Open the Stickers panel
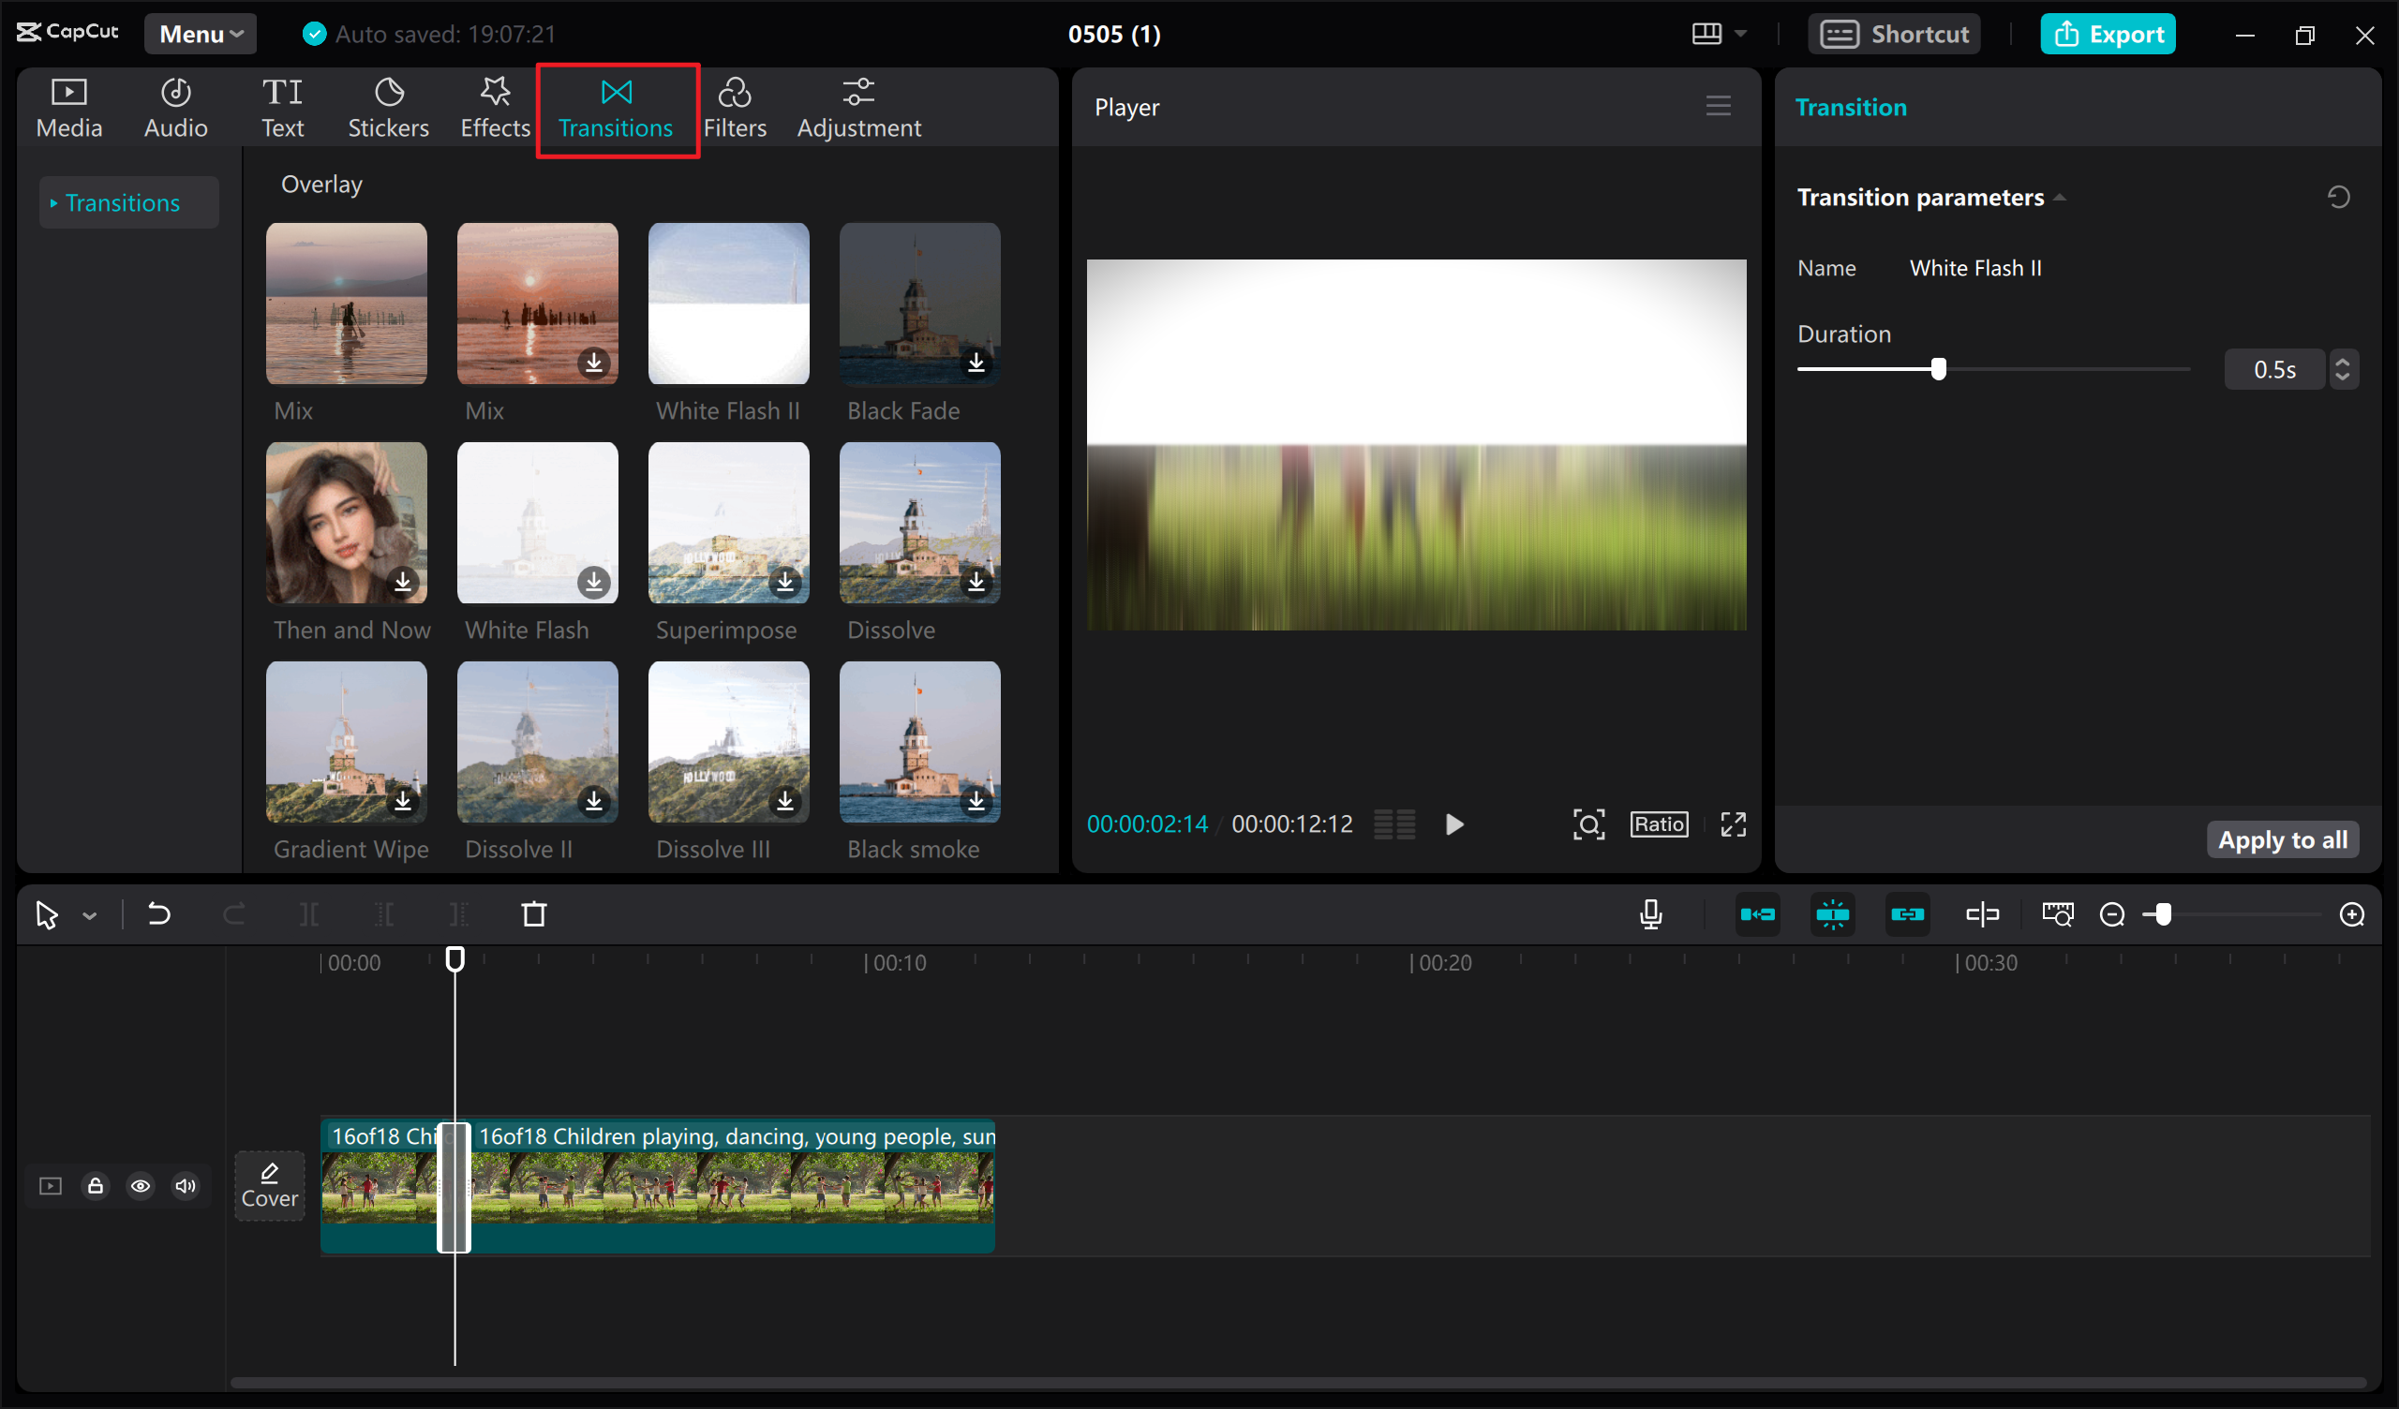 (x=388, y=107)
